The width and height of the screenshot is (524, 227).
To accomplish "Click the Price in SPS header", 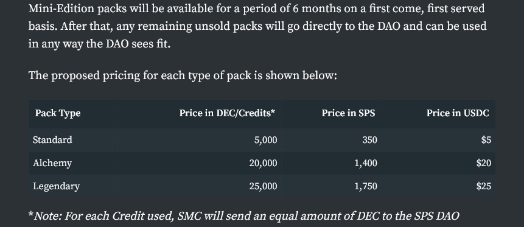I will [348, 113].
